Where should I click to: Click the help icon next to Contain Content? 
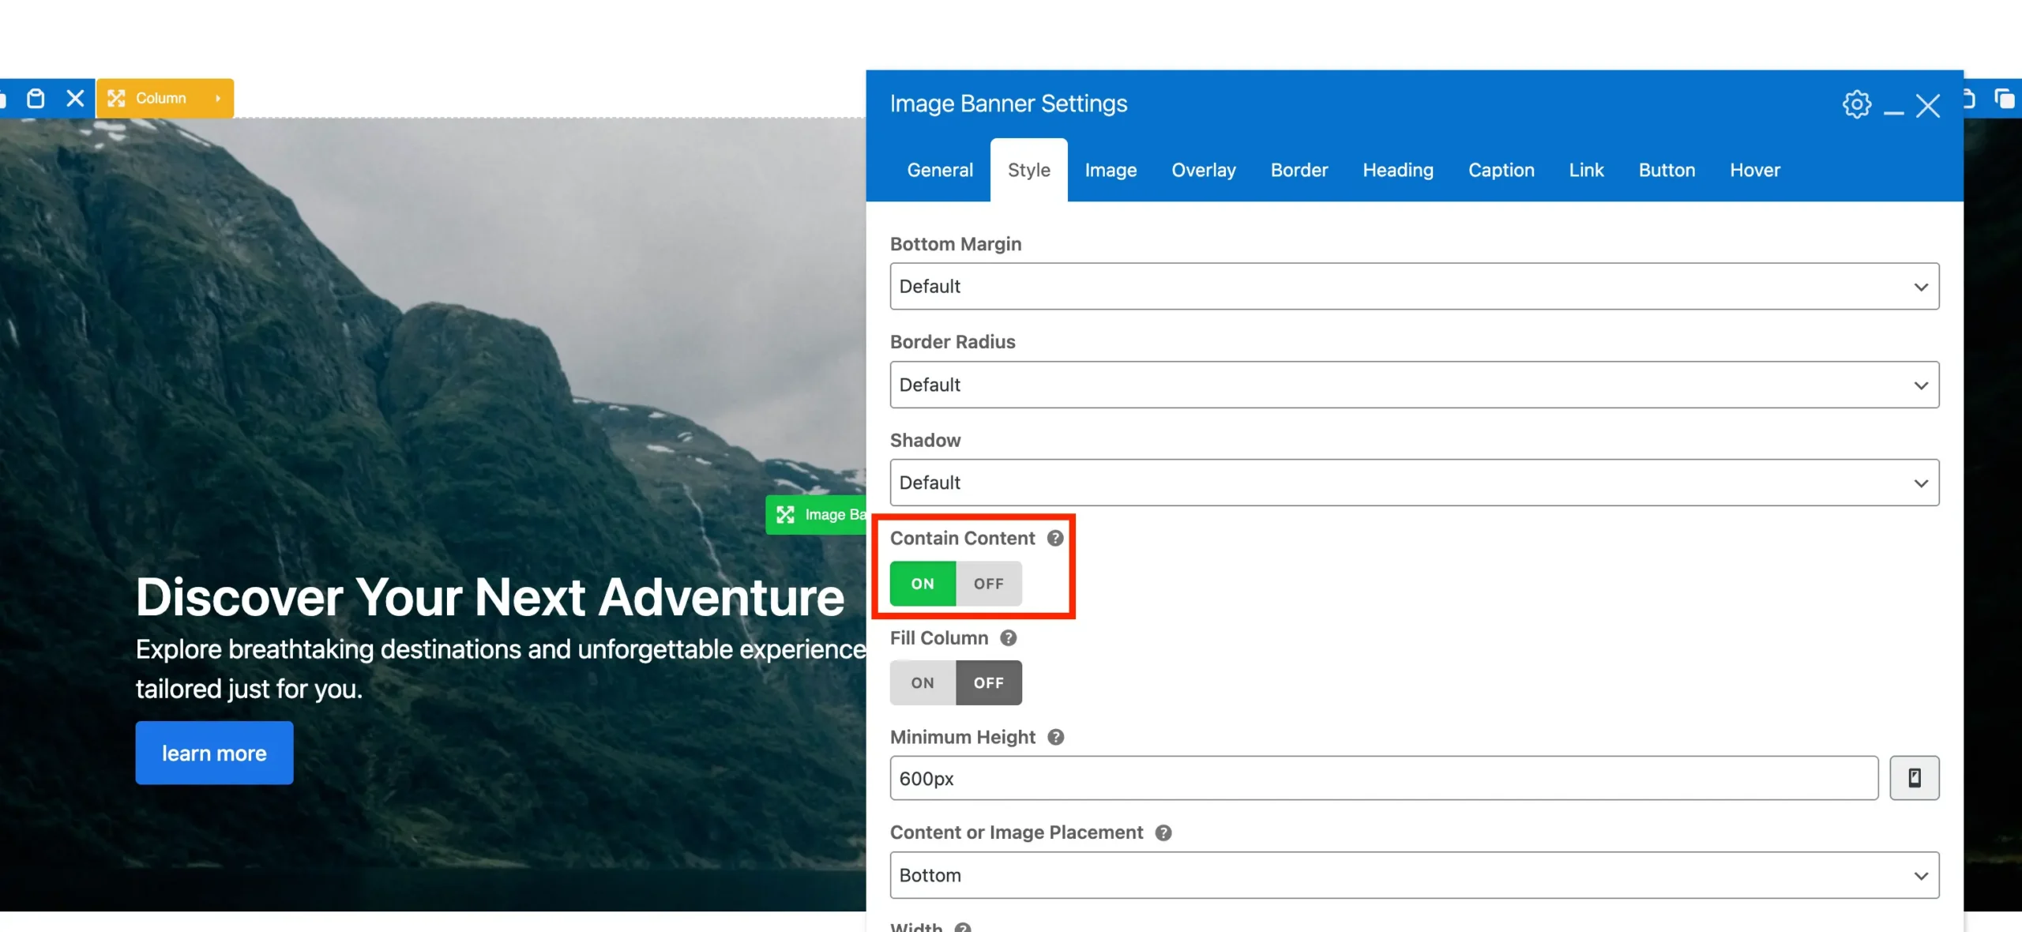click(1054, 538)
